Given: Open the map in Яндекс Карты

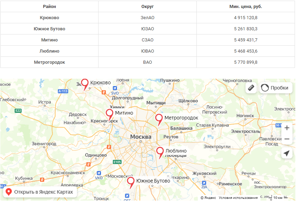Looking at the screenshot, I should pos(40,192).
